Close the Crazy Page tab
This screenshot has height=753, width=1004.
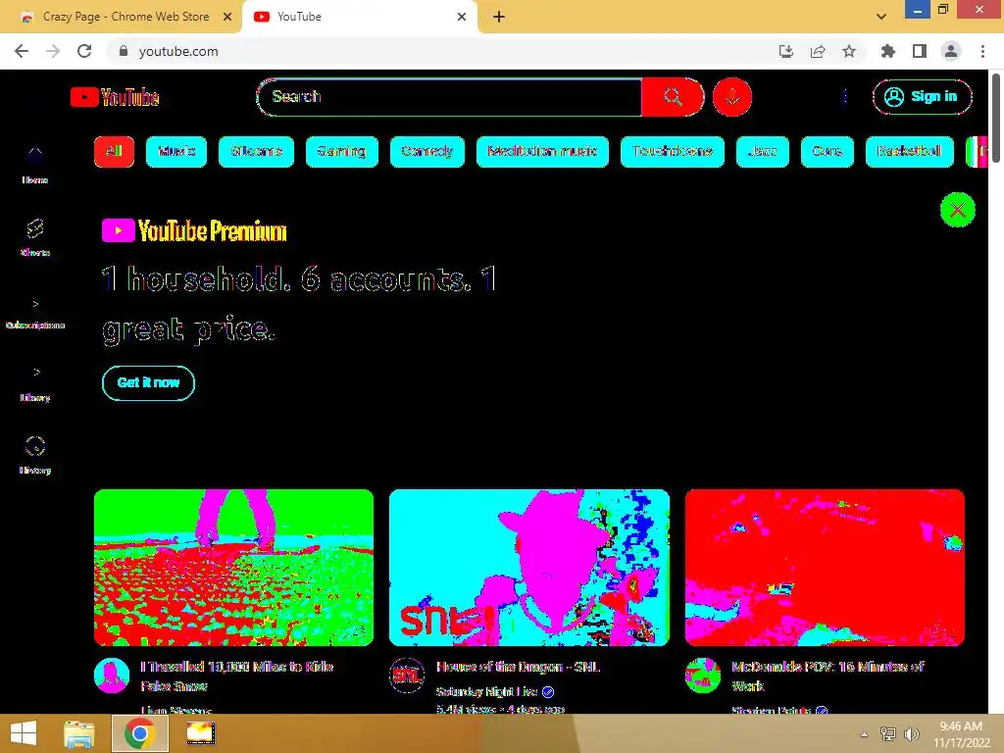click(x=227, y=17)
